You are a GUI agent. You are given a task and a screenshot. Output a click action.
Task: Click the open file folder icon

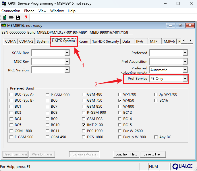click(x=11, y=18)
